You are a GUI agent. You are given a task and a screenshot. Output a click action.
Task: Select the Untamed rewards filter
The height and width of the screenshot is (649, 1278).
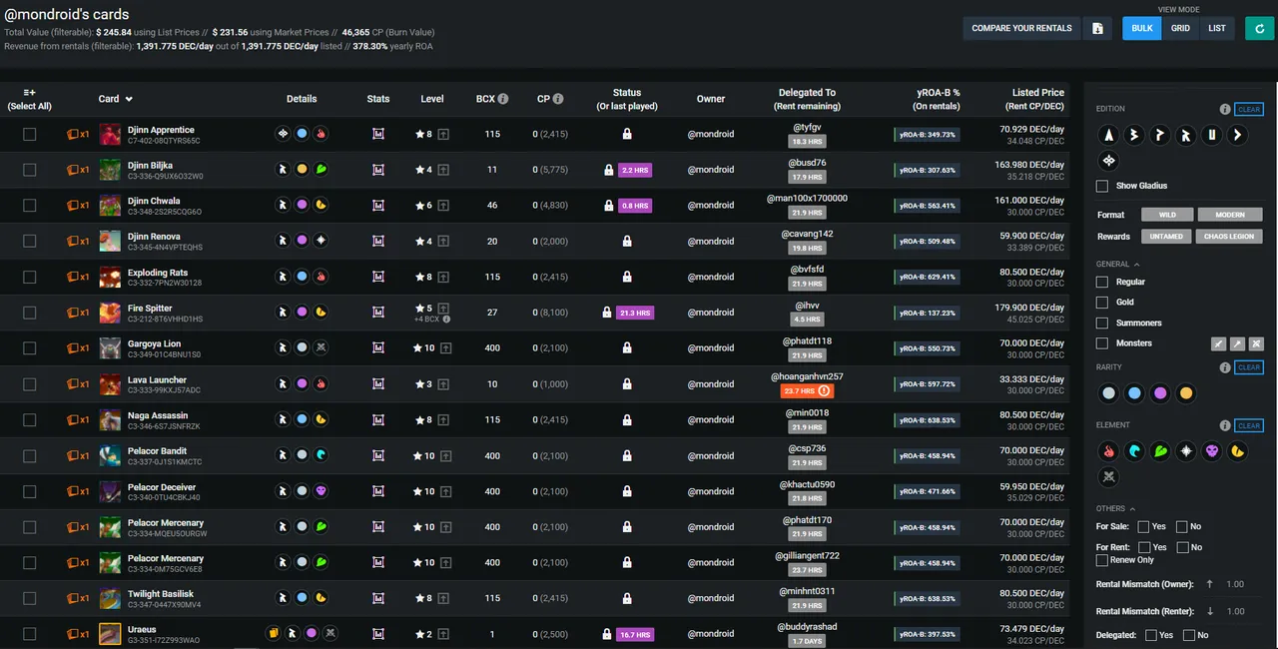tap(1165, 237)
